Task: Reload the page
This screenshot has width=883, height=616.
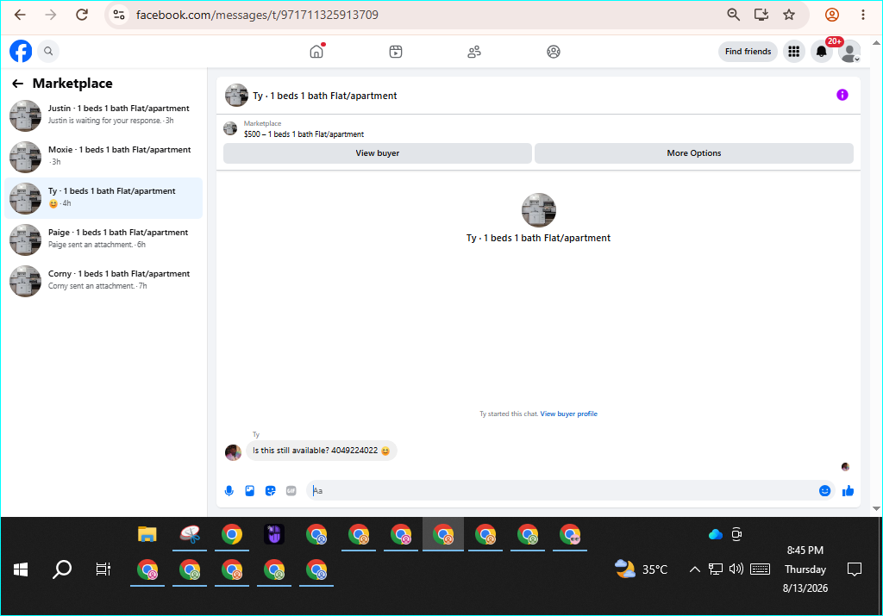Action: tap(82, 15)
